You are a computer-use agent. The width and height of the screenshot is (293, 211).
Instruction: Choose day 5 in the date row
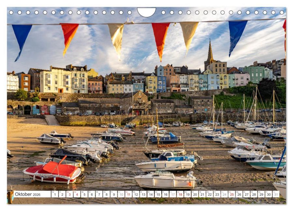[x=84, y=194]
